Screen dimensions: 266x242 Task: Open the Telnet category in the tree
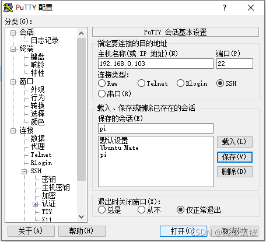(41, 155)
